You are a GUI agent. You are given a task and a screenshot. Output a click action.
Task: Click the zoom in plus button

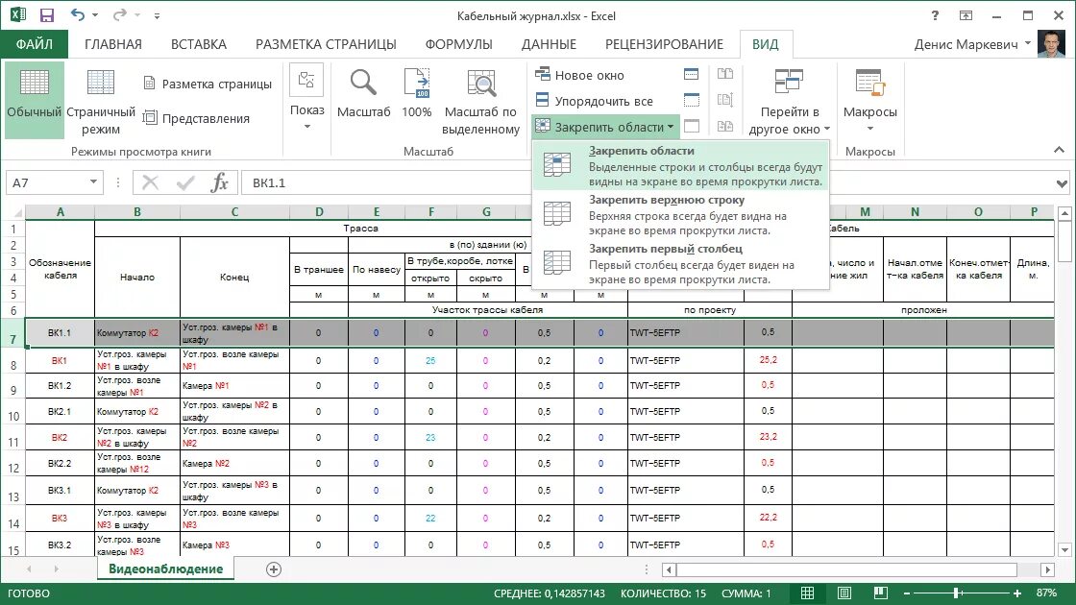[x=1017, y=593]
